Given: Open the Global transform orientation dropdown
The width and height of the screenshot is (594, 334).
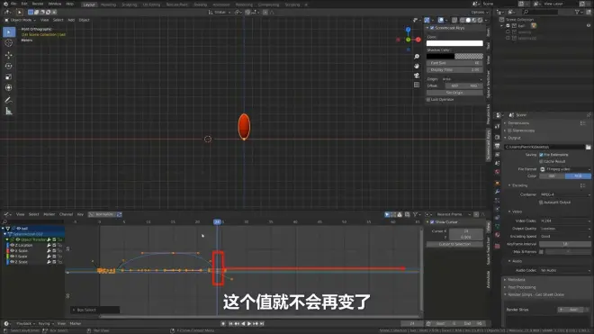Looking at the screenshot, I should [x=220, y=12].
